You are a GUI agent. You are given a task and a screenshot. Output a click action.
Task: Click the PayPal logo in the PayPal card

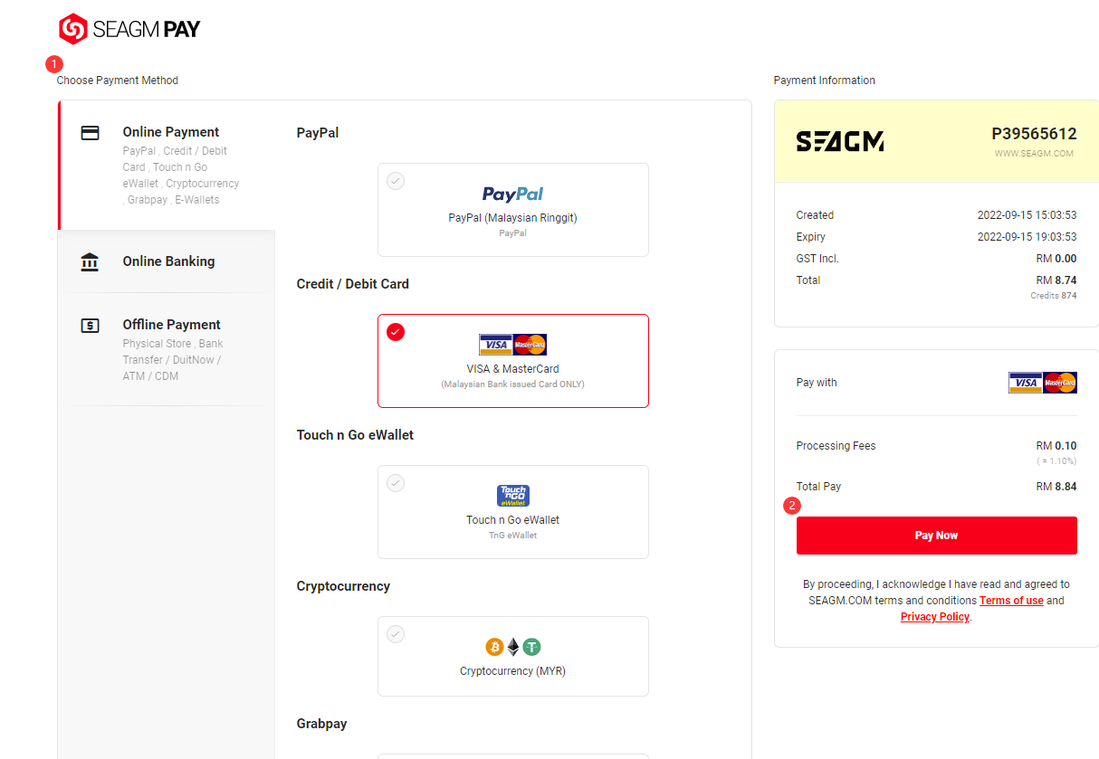pyautogui.click(x=512, y=194)
